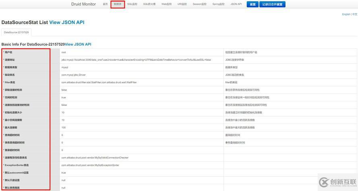Click the 查询超时时间 row label
The height and width of the screenshot is (191, 358).
pyautogui.click(x=12, y=135)
